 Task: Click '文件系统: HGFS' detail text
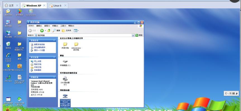click(x=37, y=90)
